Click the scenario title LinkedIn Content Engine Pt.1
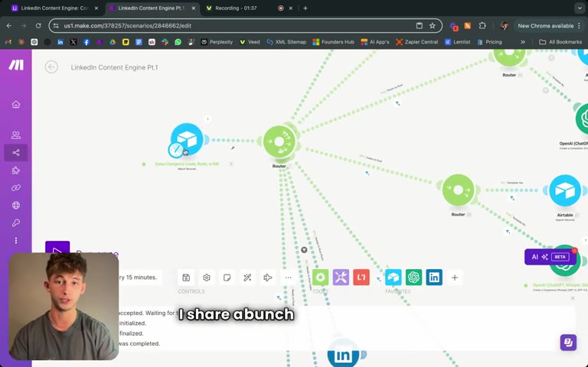588x367 pixels. point(114,67)
